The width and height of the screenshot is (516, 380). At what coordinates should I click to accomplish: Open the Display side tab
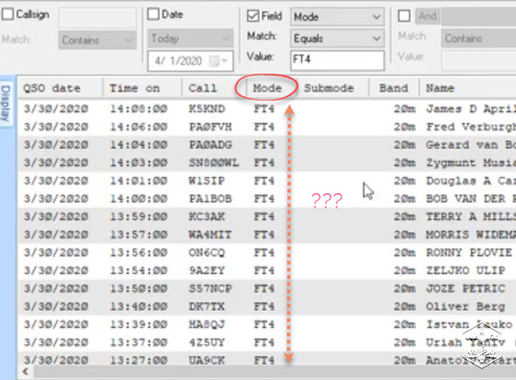[6, 102]
